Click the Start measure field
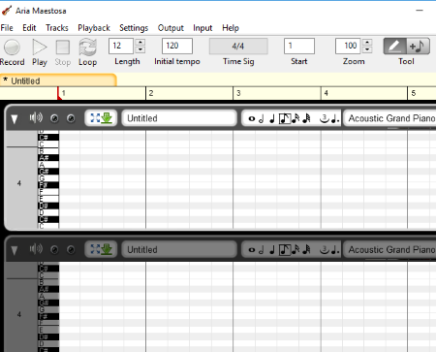The height and width of the screenshot is (352, 436). tap(299, 46)
